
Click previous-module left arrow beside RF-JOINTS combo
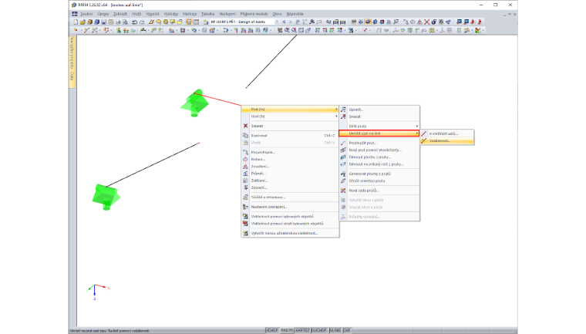coord(284,22)
